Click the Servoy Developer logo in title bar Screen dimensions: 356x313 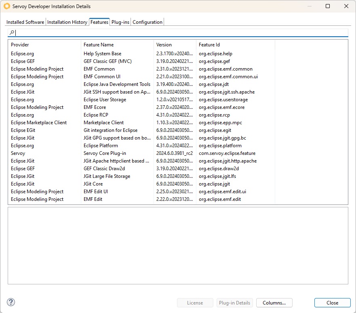click(7, 6)
